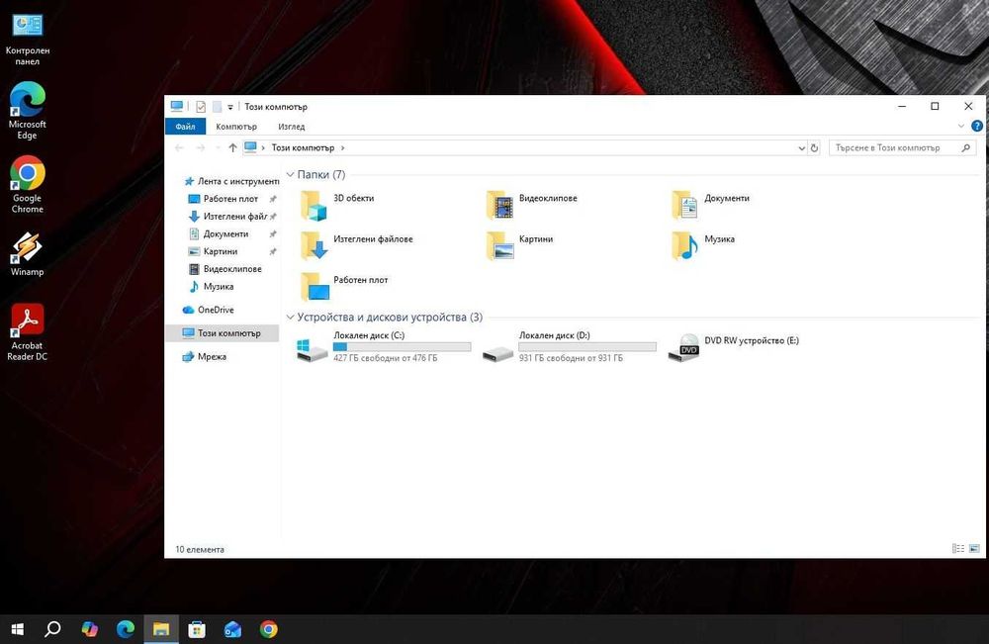This screenshot has width=989, height=644.
Task: Click the '10 елемента' status bar text
Action: (x=200, y=549)
